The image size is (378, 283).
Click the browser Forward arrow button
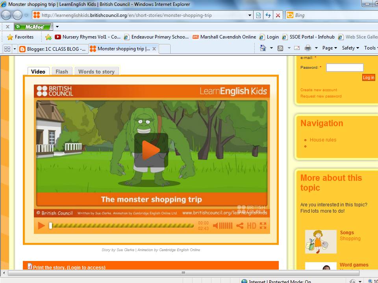coord(17,15)
